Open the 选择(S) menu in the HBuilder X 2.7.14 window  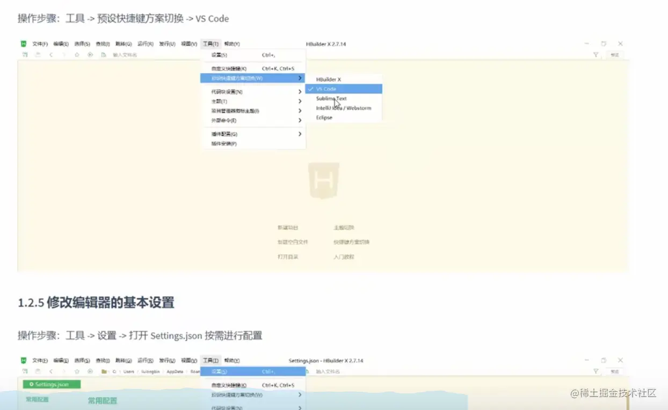tap(82, 44)
